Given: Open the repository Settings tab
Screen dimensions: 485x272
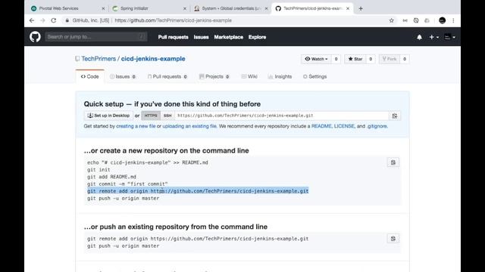Looking at the screenshot, I should point(314,76).
